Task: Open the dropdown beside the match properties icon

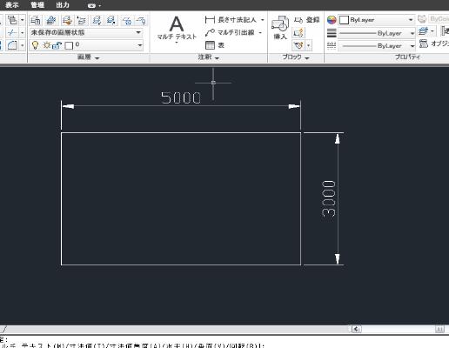Action: point(432,31)
